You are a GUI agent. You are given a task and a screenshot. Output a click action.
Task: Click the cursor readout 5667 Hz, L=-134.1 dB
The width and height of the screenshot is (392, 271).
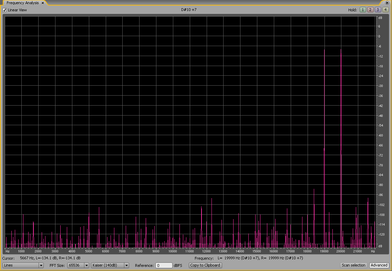[x=50, y=258]
